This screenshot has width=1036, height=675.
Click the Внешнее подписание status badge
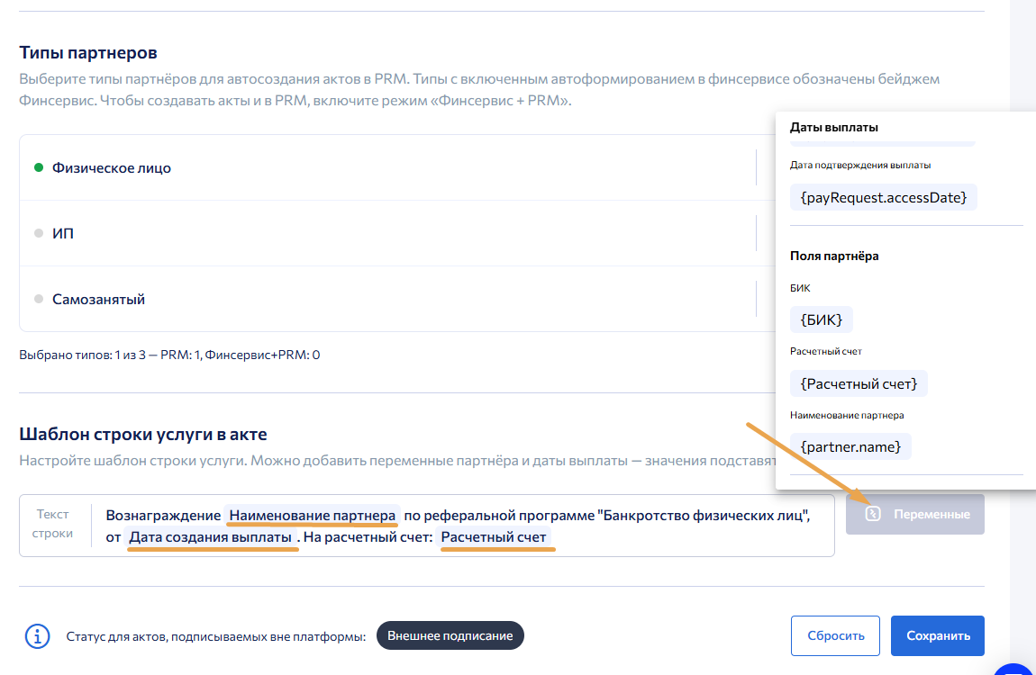[450, 635]
